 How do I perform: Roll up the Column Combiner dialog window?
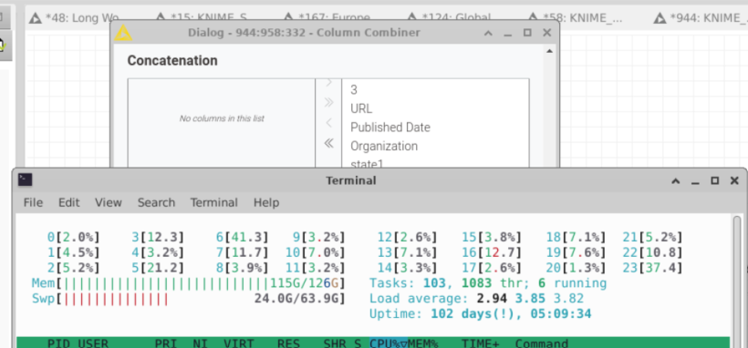click(488, 34)
